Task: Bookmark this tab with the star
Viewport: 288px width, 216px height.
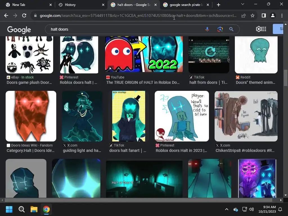Action: (253, 16)
